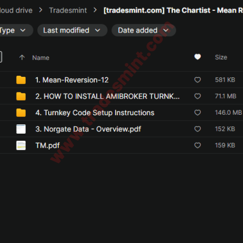243x243 pixels.
Task: Sort by favourites heart column header
Action: point(197,57)
